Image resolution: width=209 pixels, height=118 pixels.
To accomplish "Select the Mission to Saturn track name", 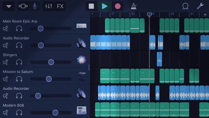I will coord(18,72).
